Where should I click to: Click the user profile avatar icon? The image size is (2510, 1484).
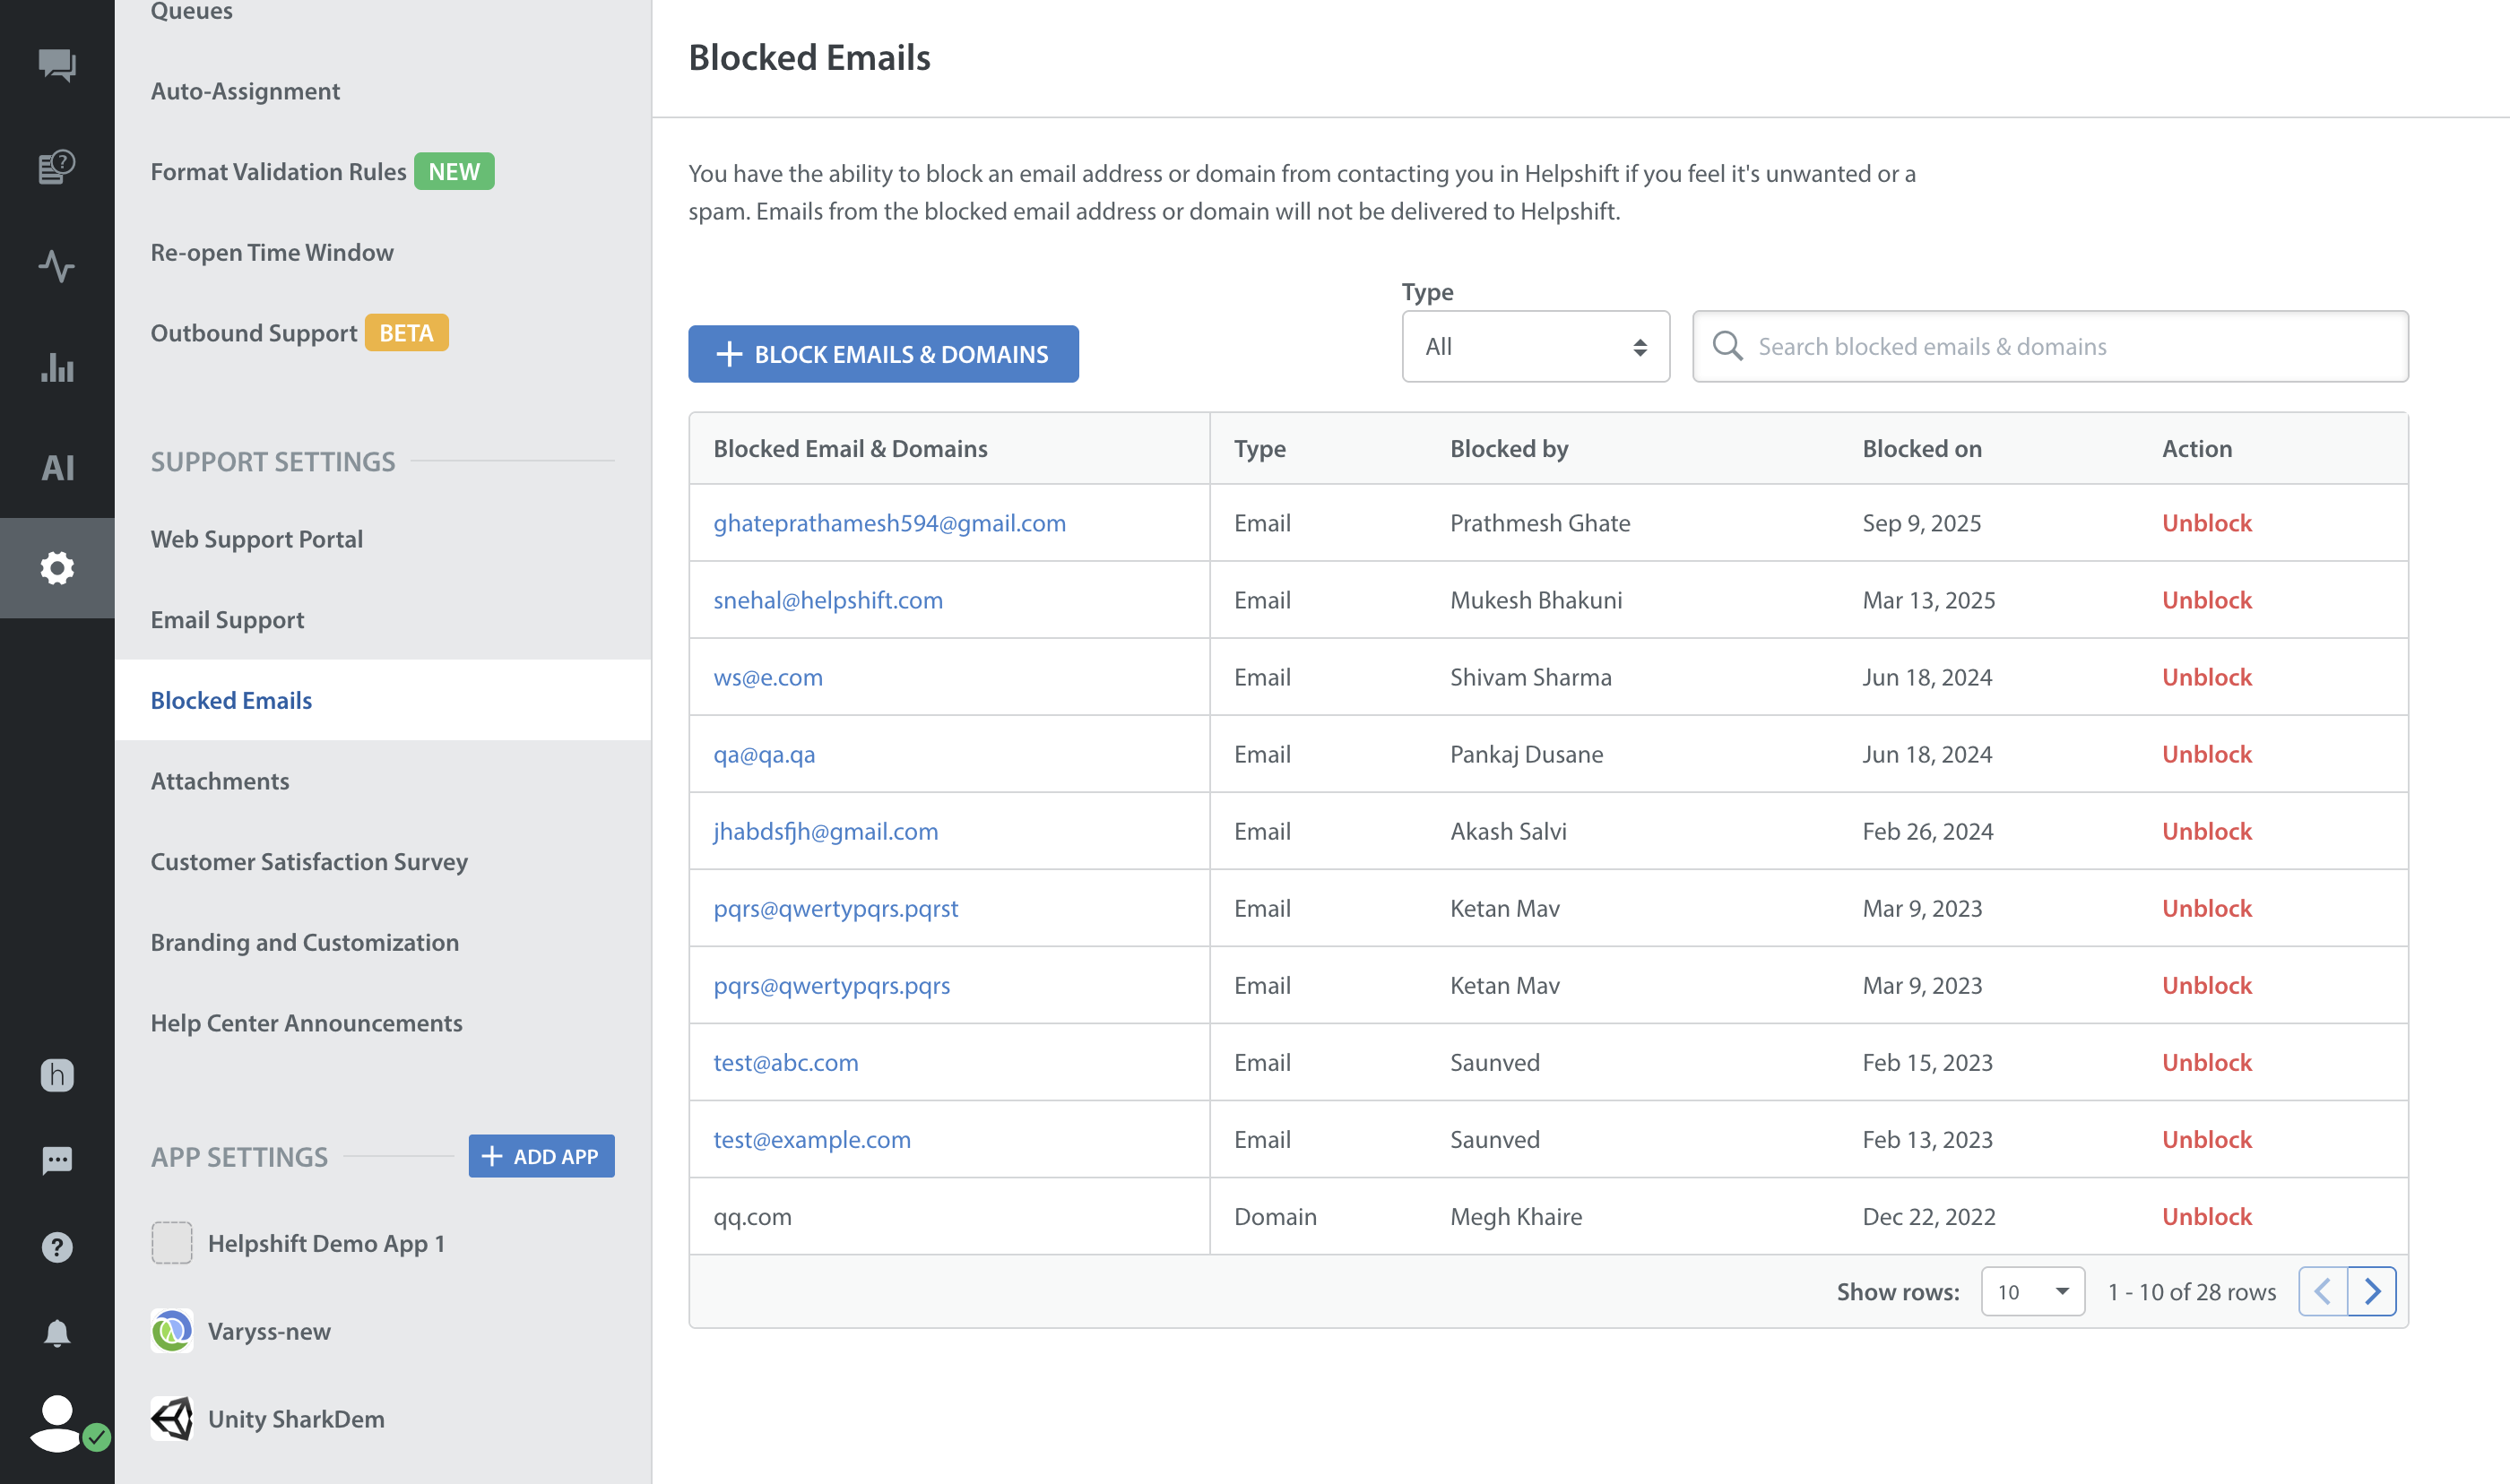(x=57, y=1421)
